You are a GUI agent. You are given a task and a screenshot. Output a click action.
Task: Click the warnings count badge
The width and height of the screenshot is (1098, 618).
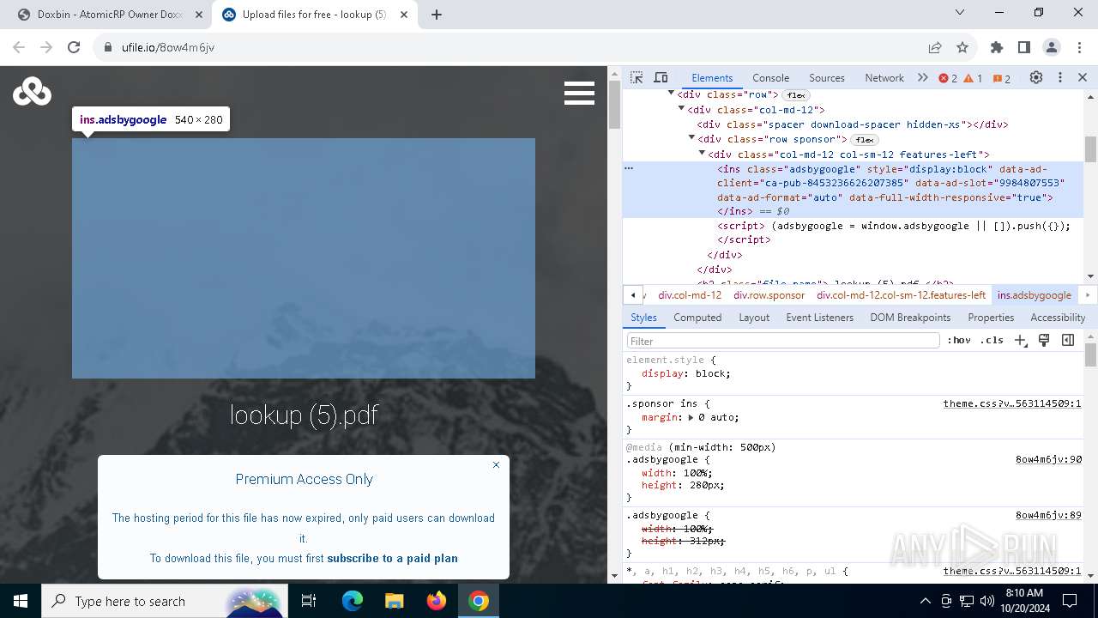[973, 78]
